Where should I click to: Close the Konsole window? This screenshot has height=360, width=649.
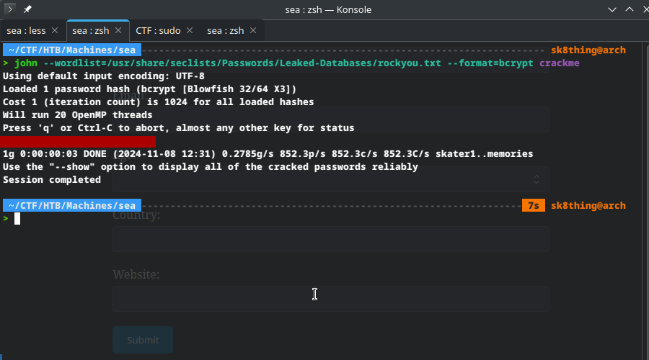pos(643,9)
